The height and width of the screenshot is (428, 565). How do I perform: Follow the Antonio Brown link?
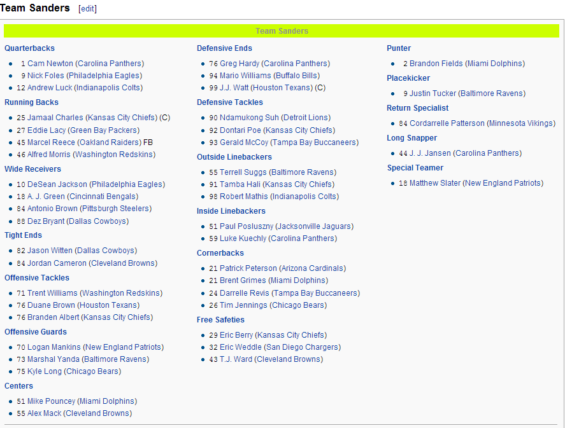coord(52,209)
